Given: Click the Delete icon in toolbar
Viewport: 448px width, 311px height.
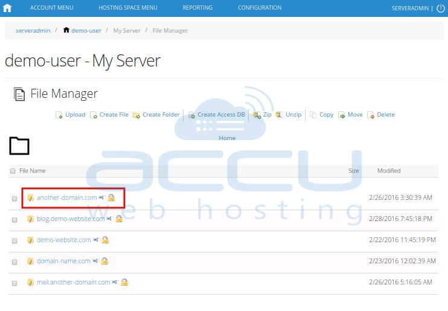Looking at the screenshot, I should pyautogui.click(x=371, y=115).
